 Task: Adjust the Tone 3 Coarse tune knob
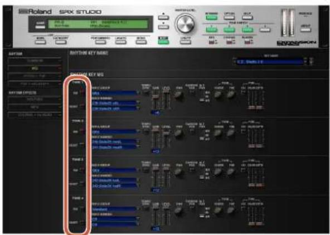pyautogui.click(x=219, y=172)
